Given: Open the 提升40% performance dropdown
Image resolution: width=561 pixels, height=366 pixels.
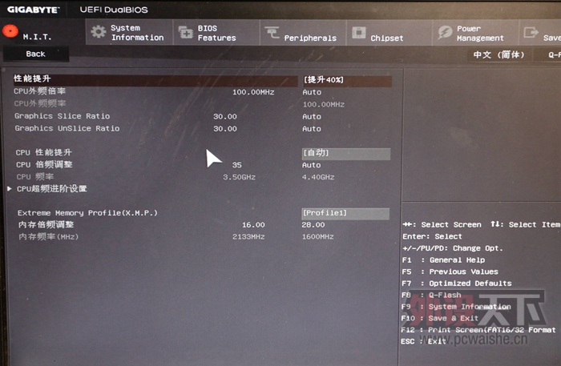Looking at the screenshot, I should [346, 80].
